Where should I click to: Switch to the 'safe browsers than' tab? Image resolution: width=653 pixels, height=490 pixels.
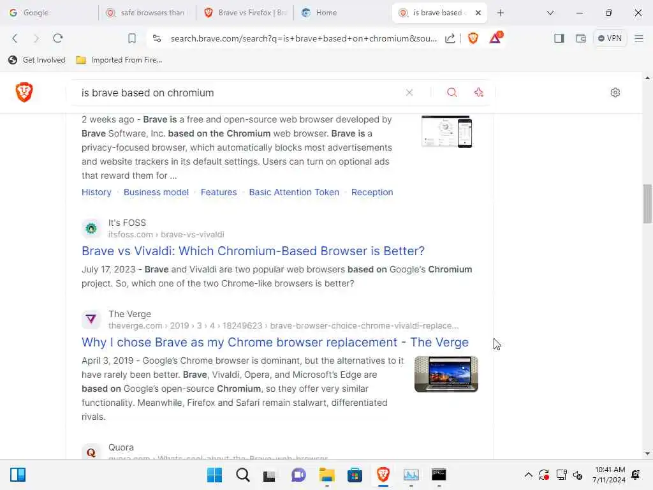pyautogui.click(x=147, y=13)
